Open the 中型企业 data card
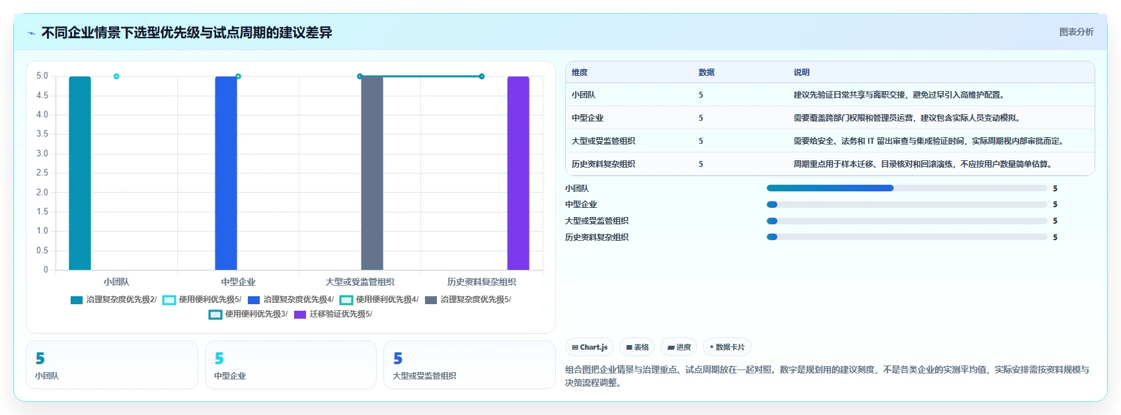 point(291,365)
